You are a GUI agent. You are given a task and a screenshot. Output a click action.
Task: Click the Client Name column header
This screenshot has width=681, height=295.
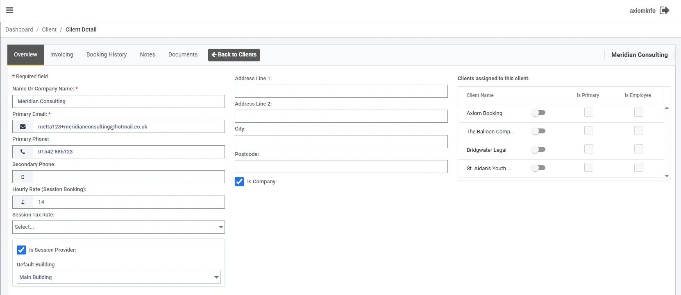pos(480,95)
